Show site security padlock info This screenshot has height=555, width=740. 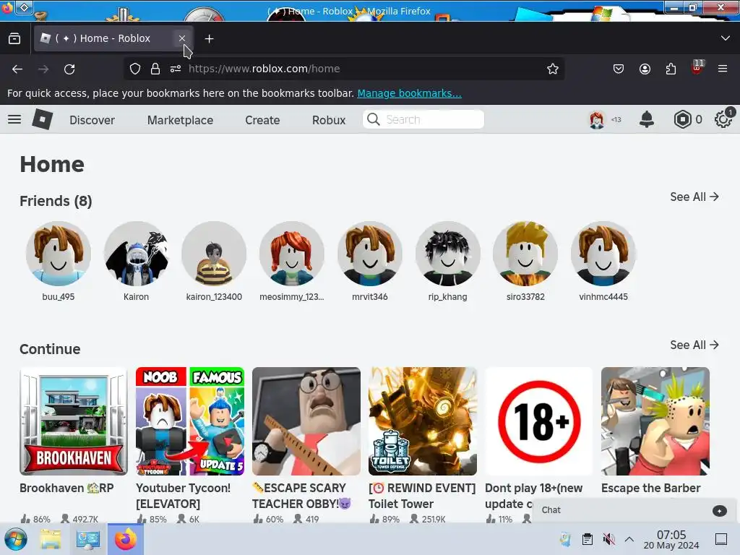tap(155, 69)
